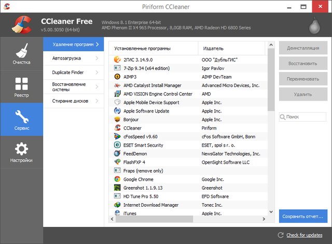This screenshot has width=332, height=244.
Task: Open the Реестр registry section
Action: point(21,87)
